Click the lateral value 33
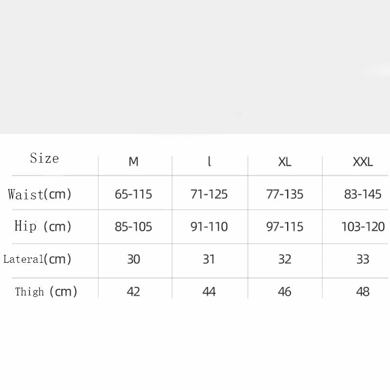This screenshot has height=390, width=390. 363,259
